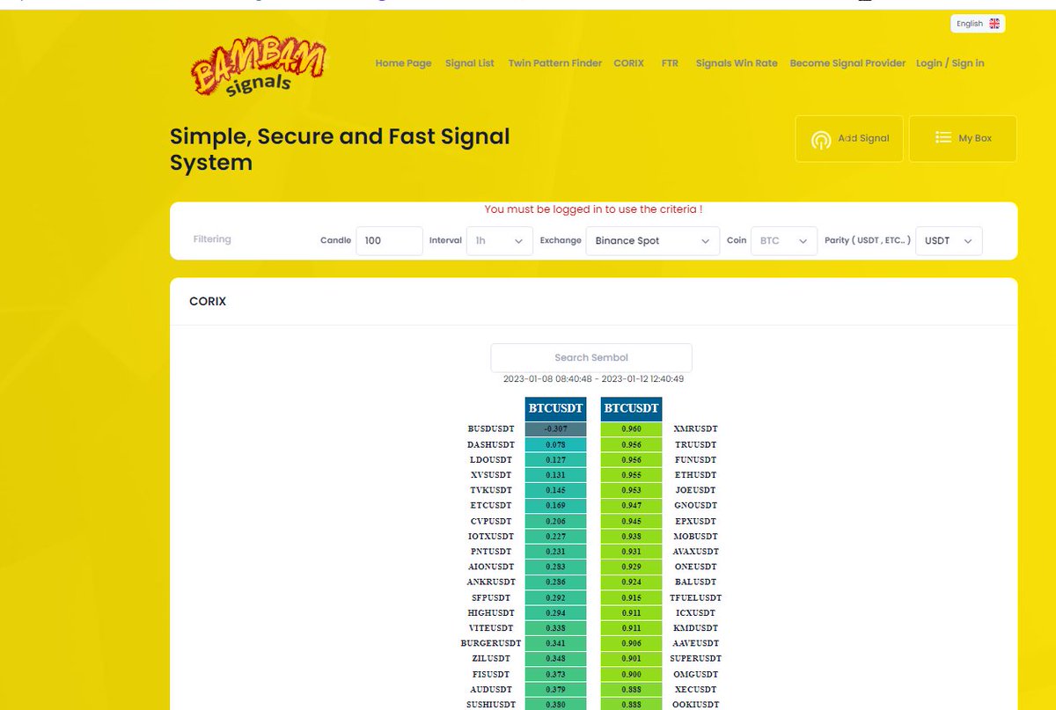The height and width of the screenshot is (710, 1056).
Task: Open the English language selector
Action: coord(978,24)
